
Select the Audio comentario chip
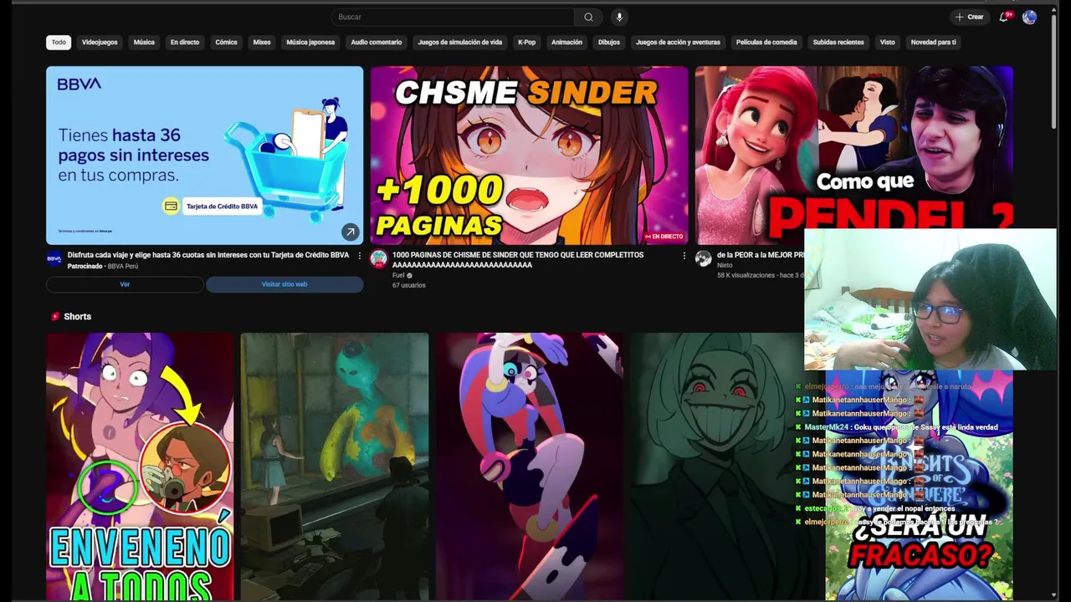pyautogui.click(x=377, y=42)
